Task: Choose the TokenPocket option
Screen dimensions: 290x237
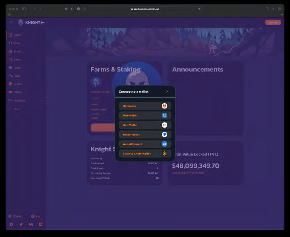Action: pyautogui.click(x=145, y=134)
